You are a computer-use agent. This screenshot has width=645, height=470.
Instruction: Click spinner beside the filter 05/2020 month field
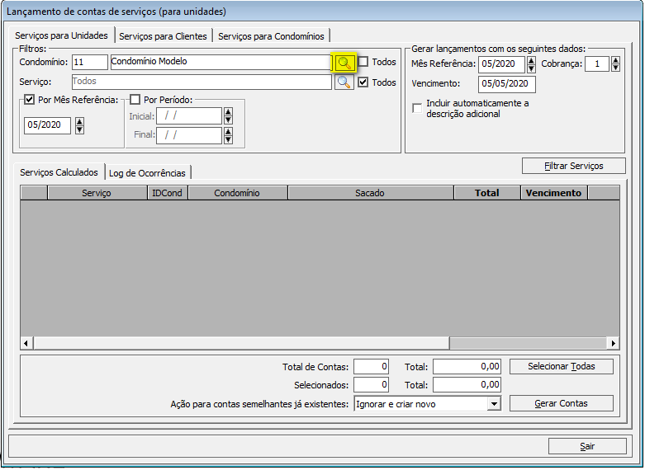pos(80,125)
